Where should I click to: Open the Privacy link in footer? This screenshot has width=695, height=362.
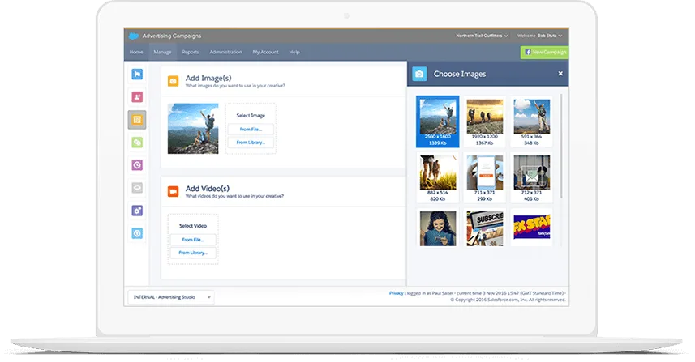click(x=396, y=293)
